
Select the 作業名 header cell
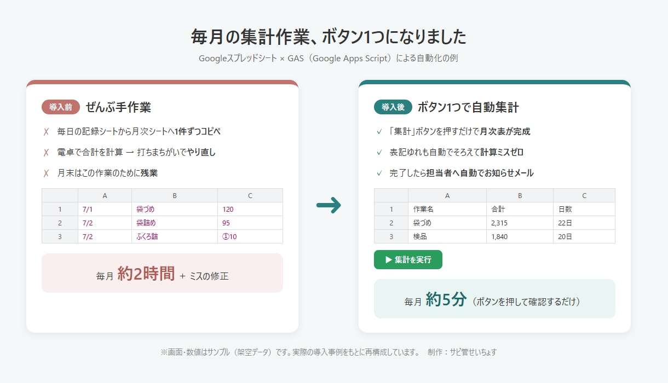[x=447, y=209]
